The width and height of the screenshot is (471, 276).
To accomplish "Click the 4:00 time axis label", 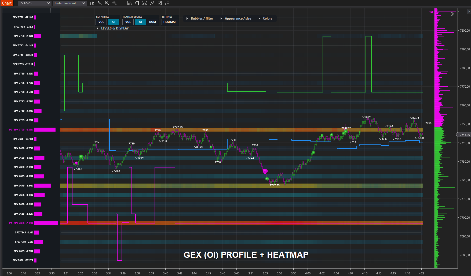I will coord(308,273).
